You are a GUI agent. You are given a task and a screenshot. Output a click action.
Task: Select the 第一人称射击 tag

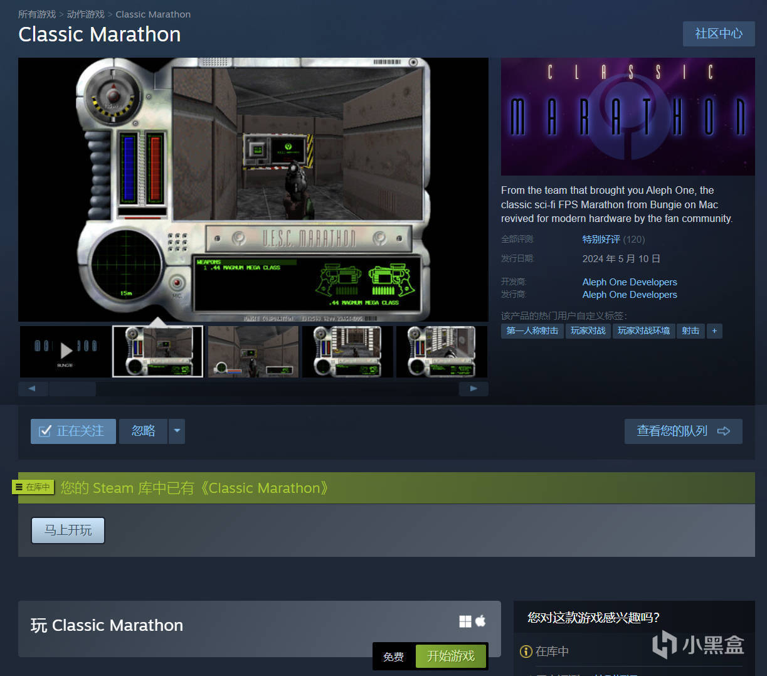click(x=532, y=330)
